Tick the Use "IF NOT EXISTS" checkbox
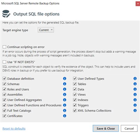140x134 pixels. 4,62
